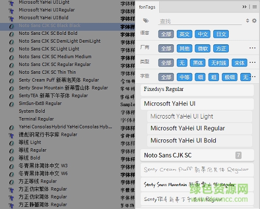Select Noto Sans CJK SC Black in font menu
The height and width of the screenshot is (209, 260).
click(67, 27)
